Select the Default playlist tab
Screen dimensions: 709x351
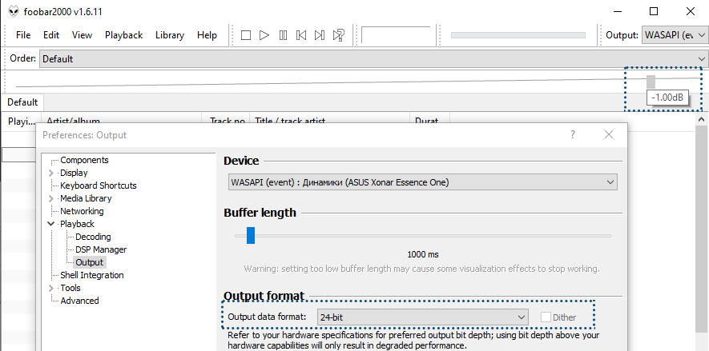[x=22, y=102]
